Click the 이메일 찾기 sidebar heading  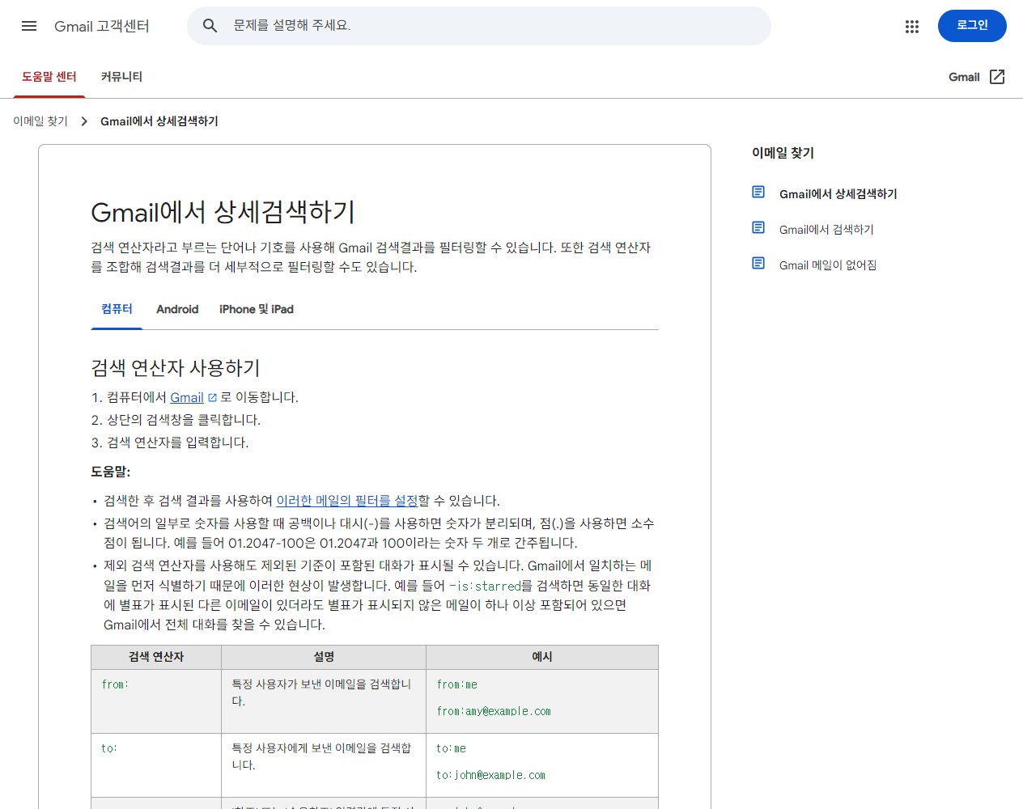click(x=783, y=153)
